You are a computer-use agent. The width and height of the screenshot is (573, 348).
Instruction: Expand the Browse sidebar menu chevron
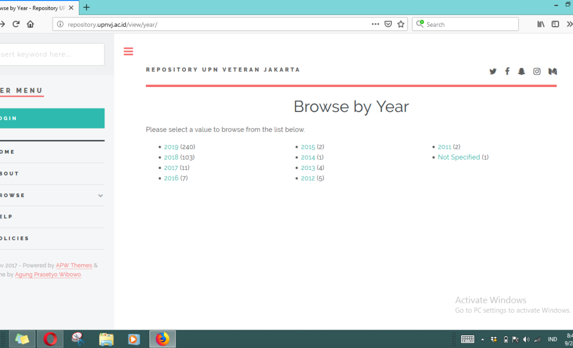point(100,195)
